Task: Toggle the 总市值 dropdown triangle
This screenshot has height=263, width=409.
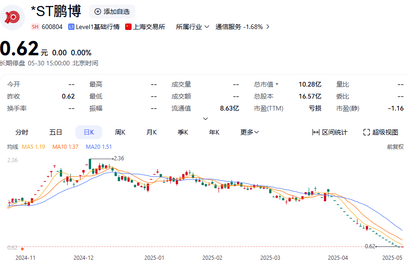Action: [x=277, y=84]
